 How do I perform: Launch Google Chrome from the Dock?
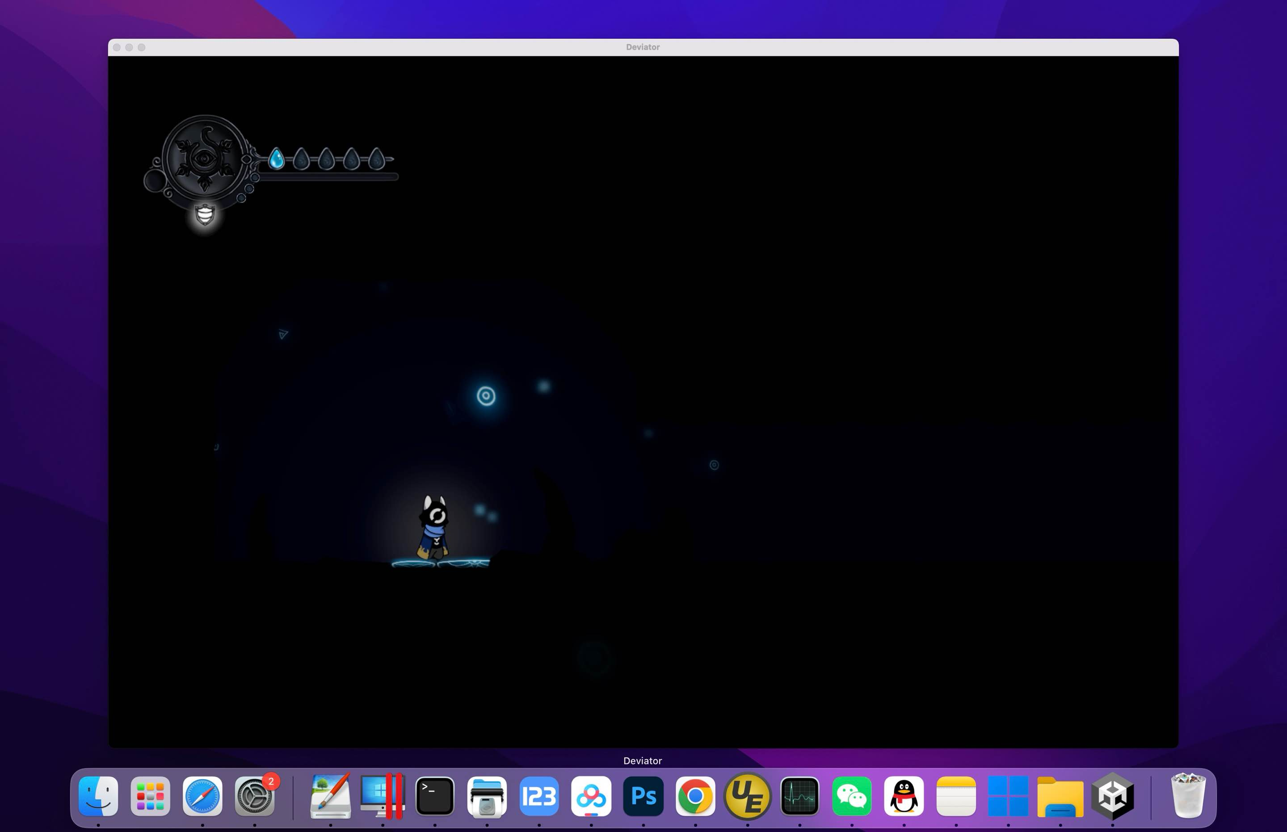tap(695, 796)
